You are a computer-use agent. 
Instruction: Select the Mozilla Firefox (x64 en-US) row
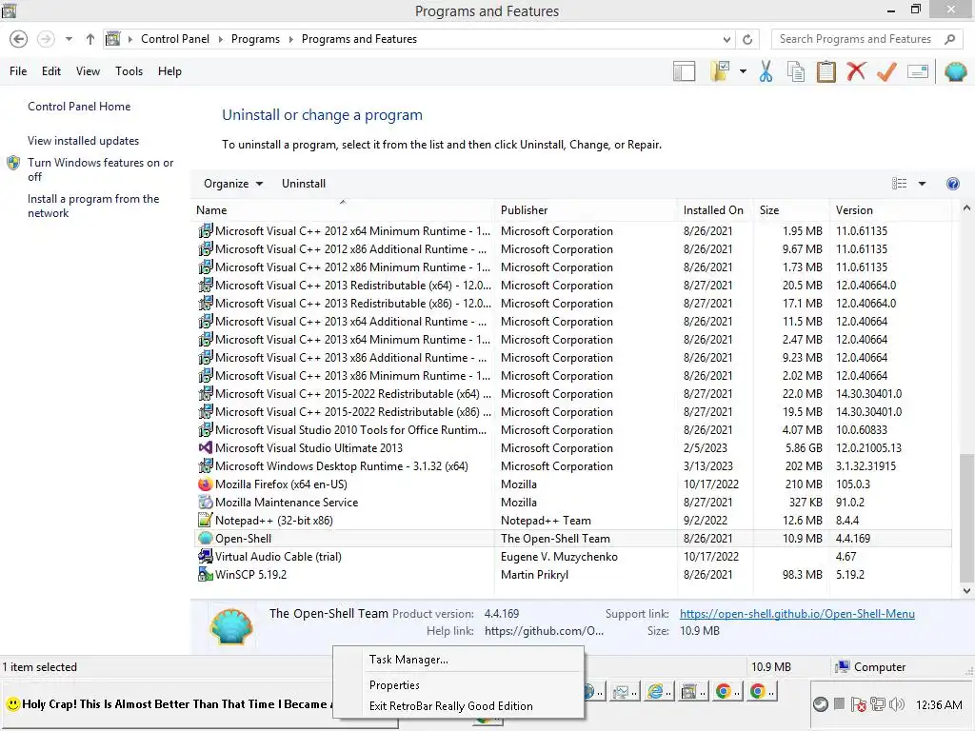point(572,484)
